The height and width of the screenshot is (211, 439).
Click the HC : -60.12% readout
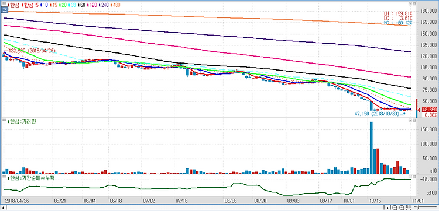click(x=398, y=22)
